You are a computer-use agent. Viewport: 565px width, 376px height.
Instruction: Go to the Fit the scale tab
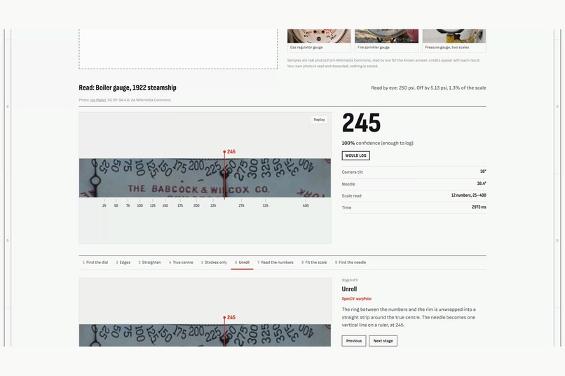click(314, 263)
